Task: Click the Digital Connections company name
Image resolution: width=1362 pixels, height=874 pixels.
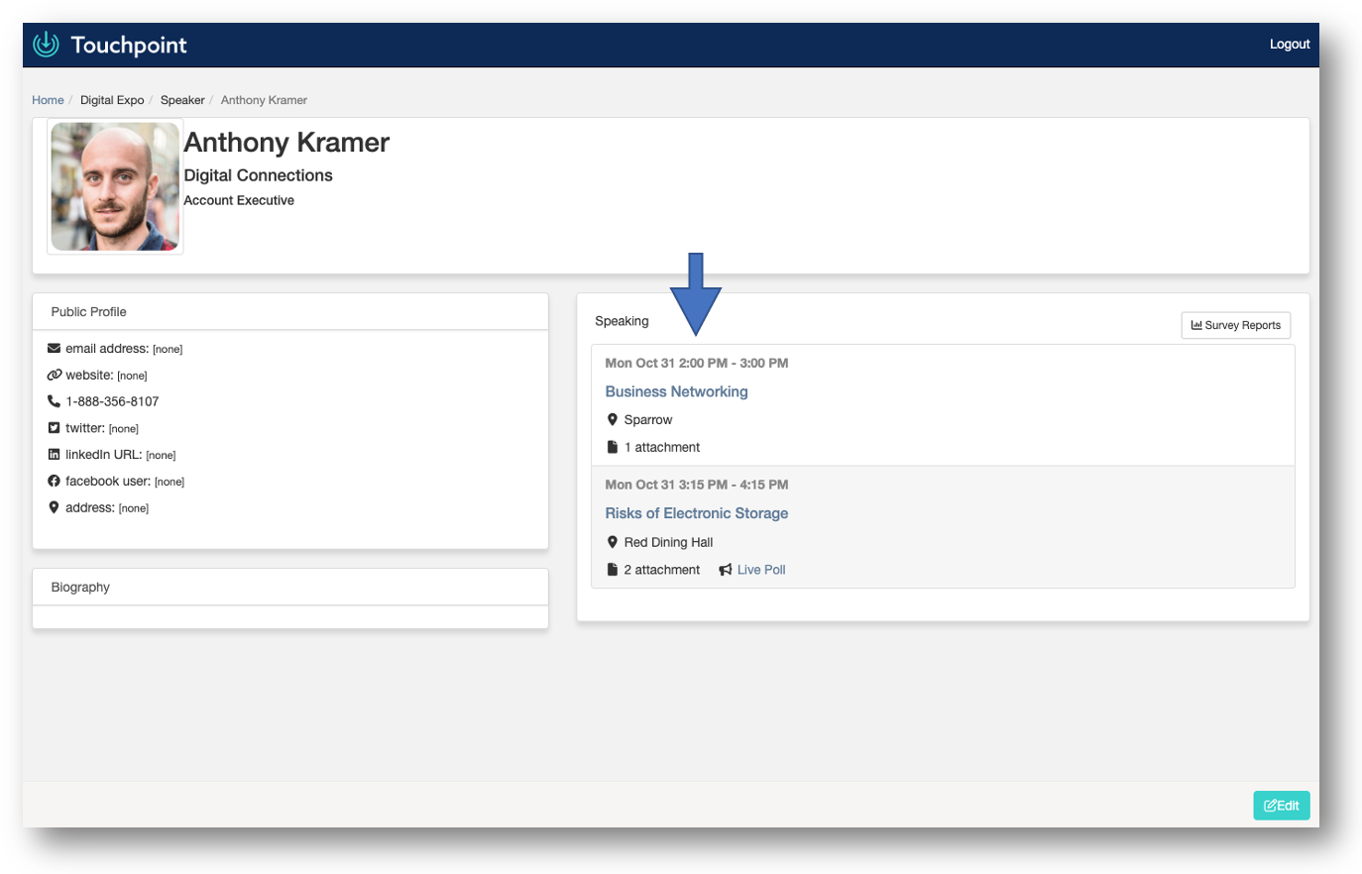Action: coord(258,175)
